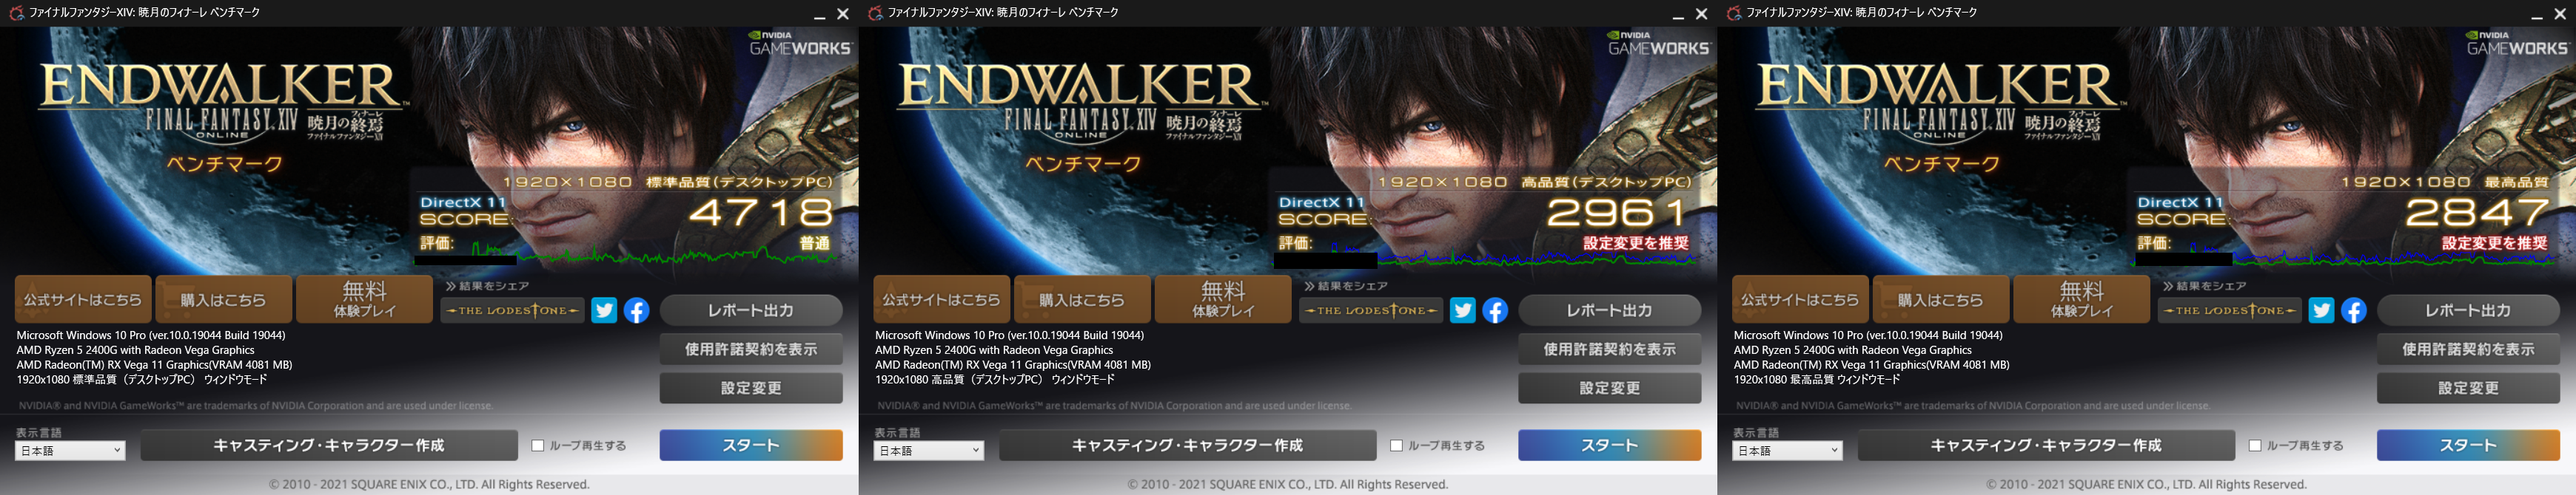Click Twitter share icon in the 2961-score window
Viewport: 2576px width, 495px height.
click(x=1462, y=310)
